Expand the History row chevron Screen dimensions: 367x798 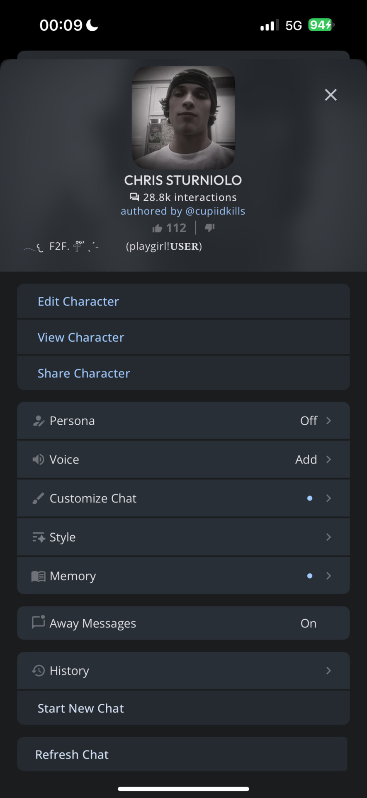328,670
